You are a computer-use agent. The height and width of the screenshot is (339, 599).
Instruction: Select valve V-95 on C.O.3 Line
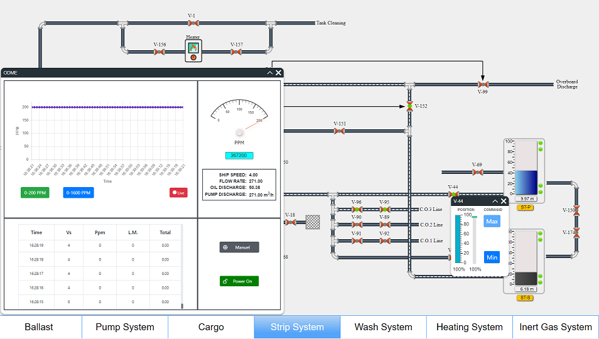(x=385, y=210)
